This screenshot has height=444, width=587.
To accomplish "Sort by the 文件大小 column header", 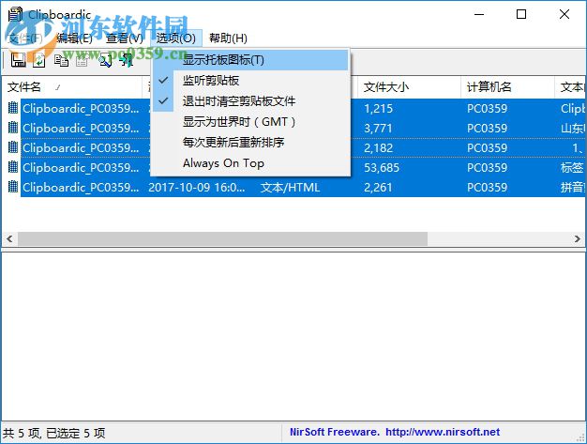I will 409,87.
